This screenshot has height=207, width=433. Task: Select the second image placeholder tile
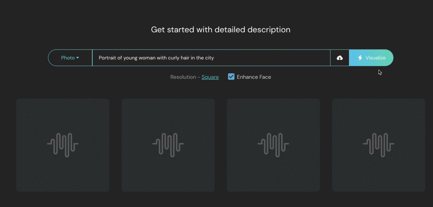(168, 145)
